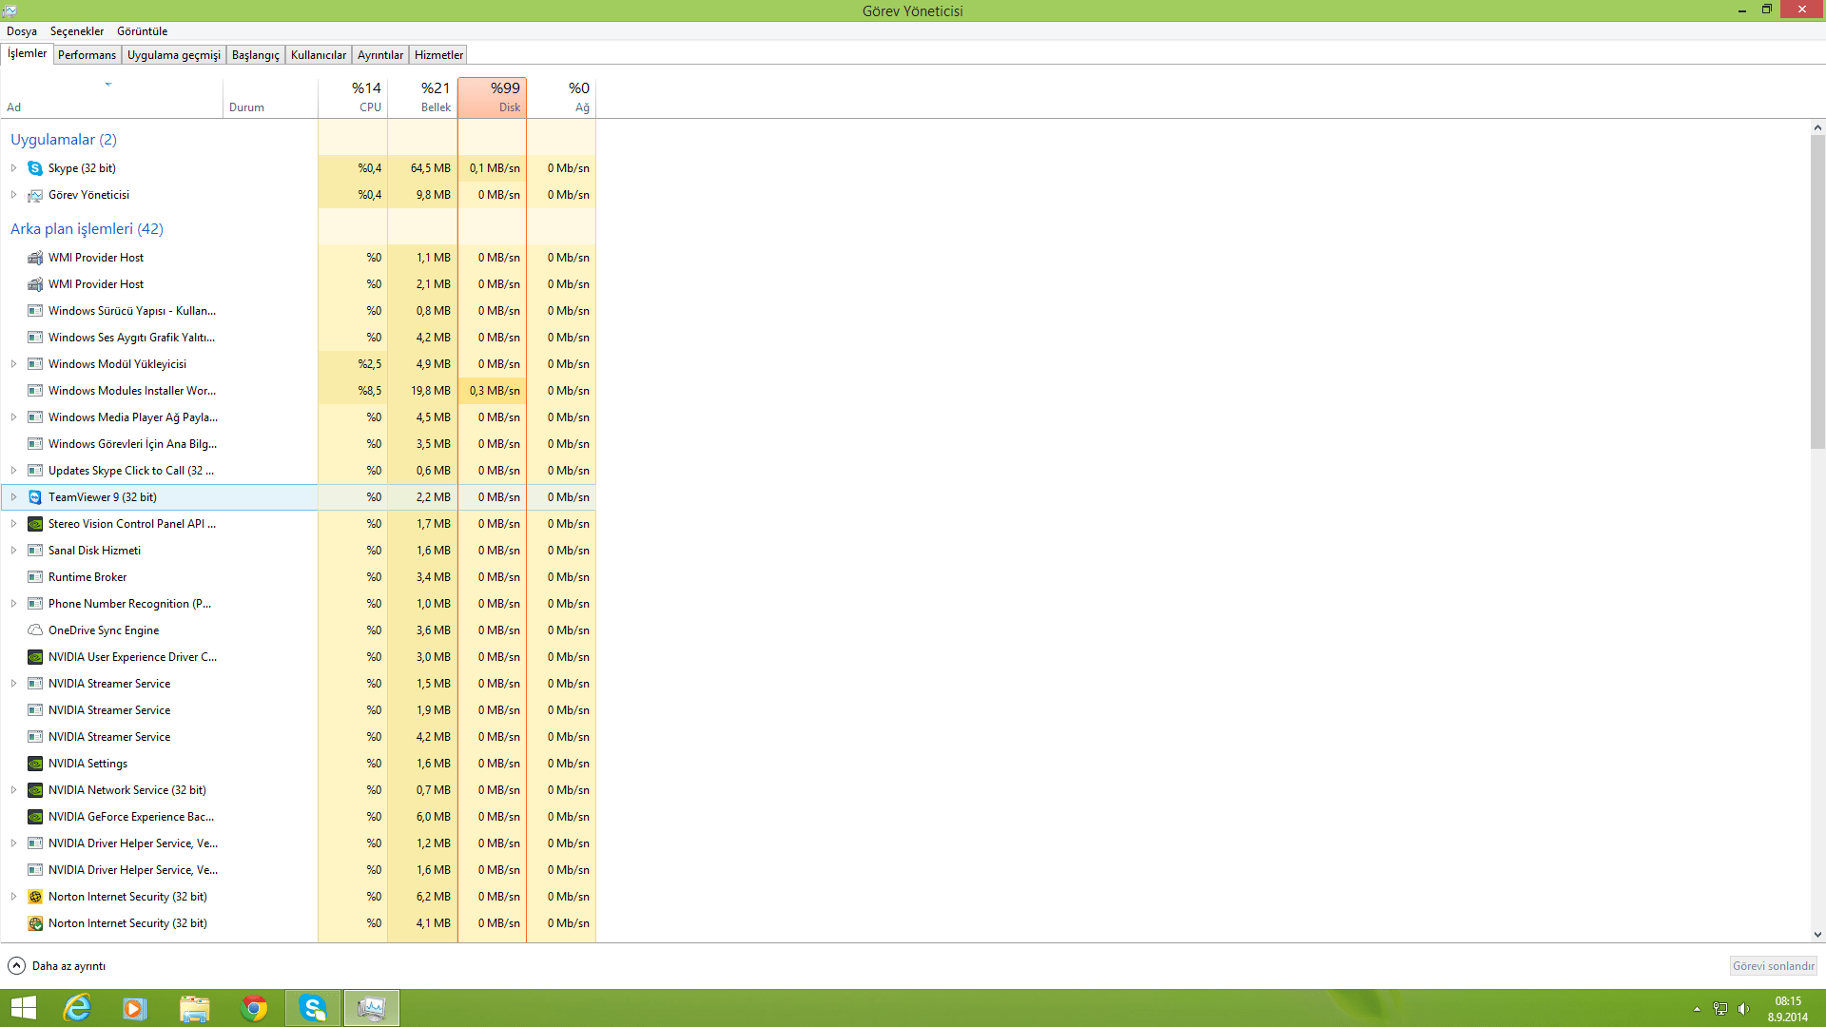The height and width of the screenshot is (1027, 1826).
Task: Expand the Sanal Disk Hizmeti entry
Action: click(13, 551)
